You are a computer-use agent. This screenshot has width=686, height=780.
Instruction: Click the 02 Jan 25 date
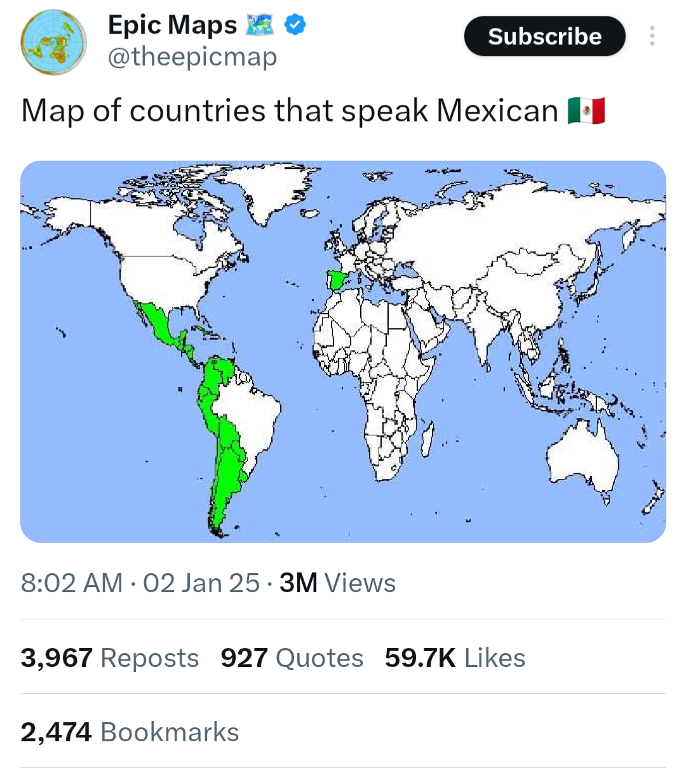(x=201, y=583)
